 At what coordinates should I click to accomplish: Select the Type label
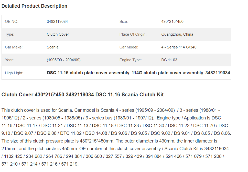[x=9, y=34]
